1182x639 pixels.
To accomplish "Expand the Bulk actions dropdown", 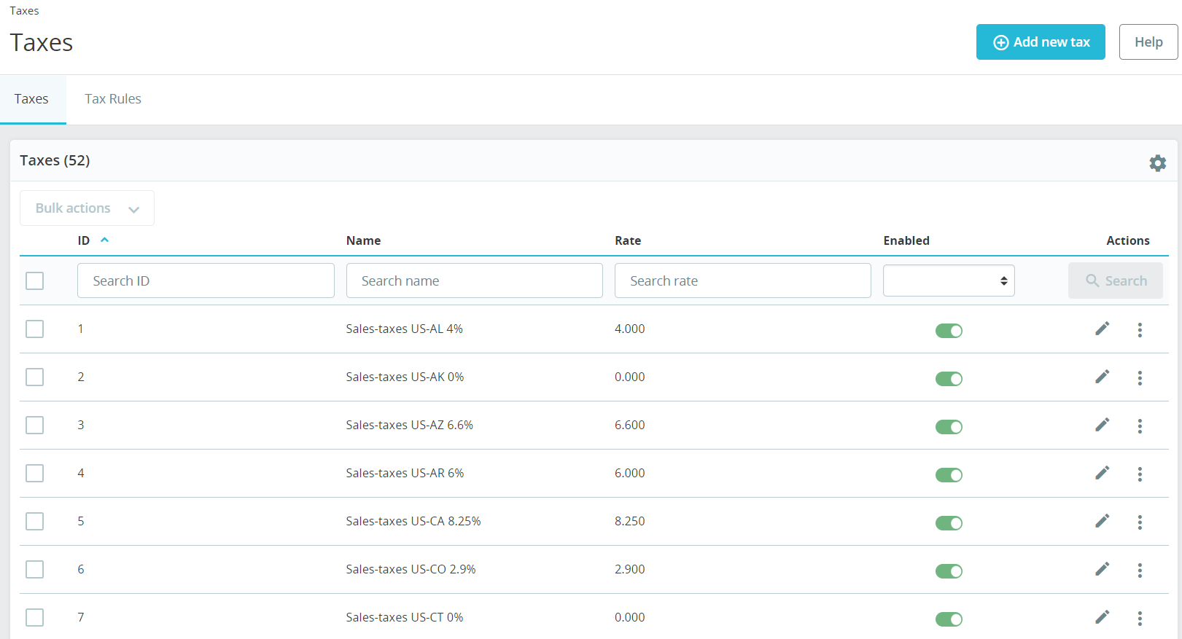I will pos(87,208).
